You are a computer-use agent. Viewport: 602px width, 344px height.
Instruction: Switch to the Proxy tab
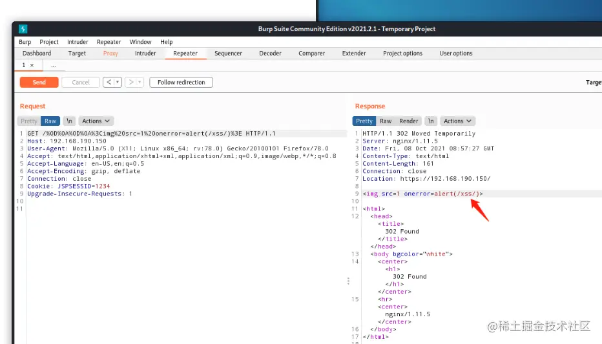[110, 54]
